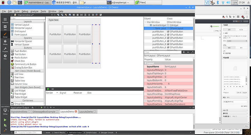
Task: Add a signal/slot connection with green plus
Action: tap(48, 89)
